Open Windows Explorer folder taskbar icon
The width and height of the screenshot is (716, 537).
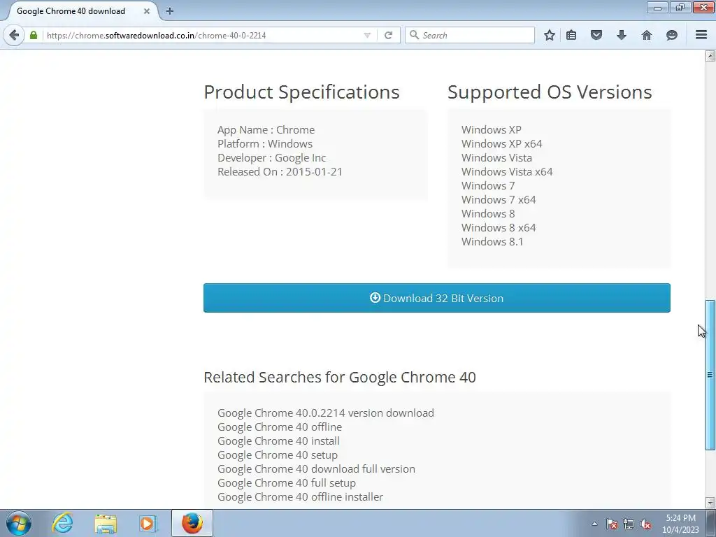click(x=106, y=524)
